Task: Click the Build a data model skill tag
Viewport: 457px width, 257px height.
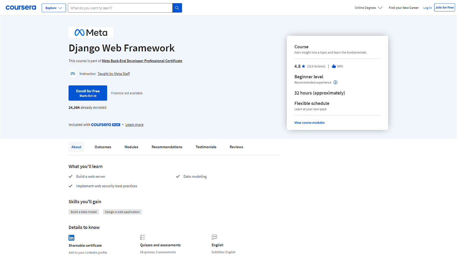Action: coord(84,212)
